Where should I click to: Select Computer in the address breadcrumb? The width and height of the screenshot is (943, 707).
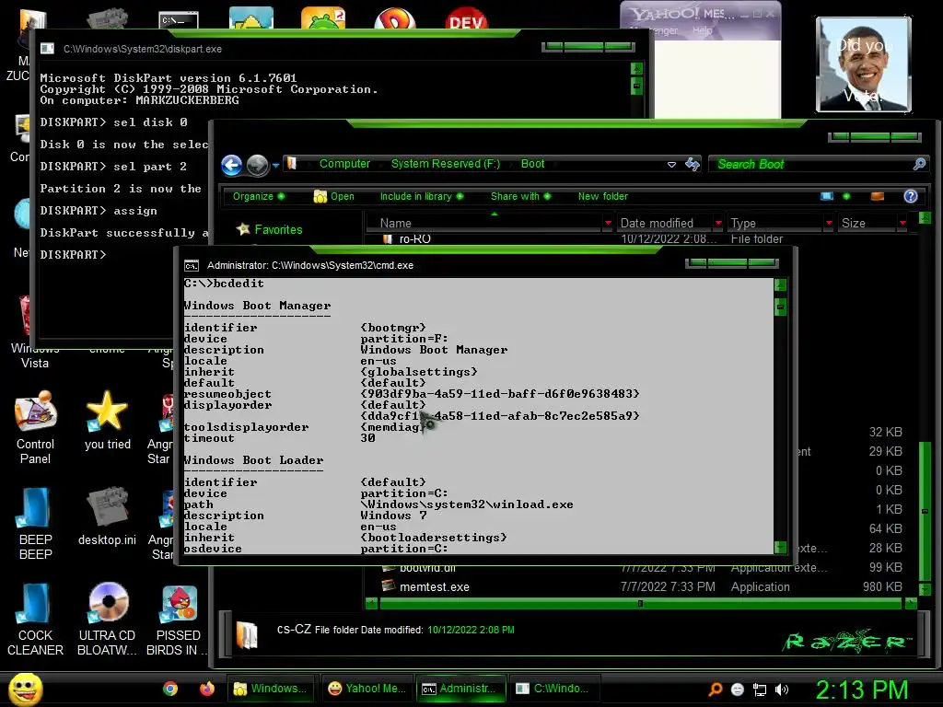(344, 164)
